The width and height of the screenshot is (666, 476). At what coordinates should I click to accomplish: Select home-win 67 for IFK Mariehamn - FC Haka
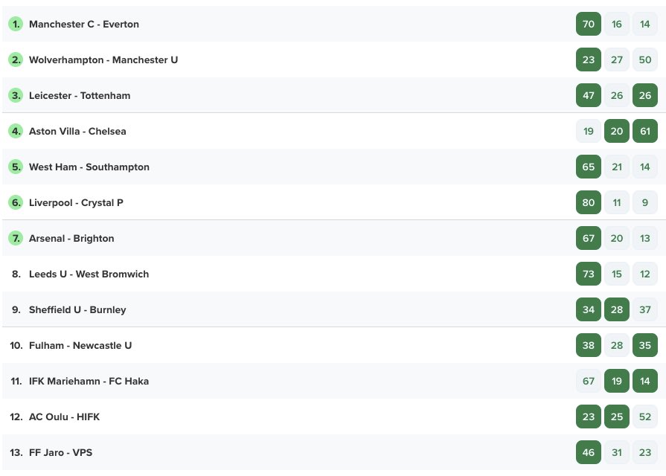(589, 381)
